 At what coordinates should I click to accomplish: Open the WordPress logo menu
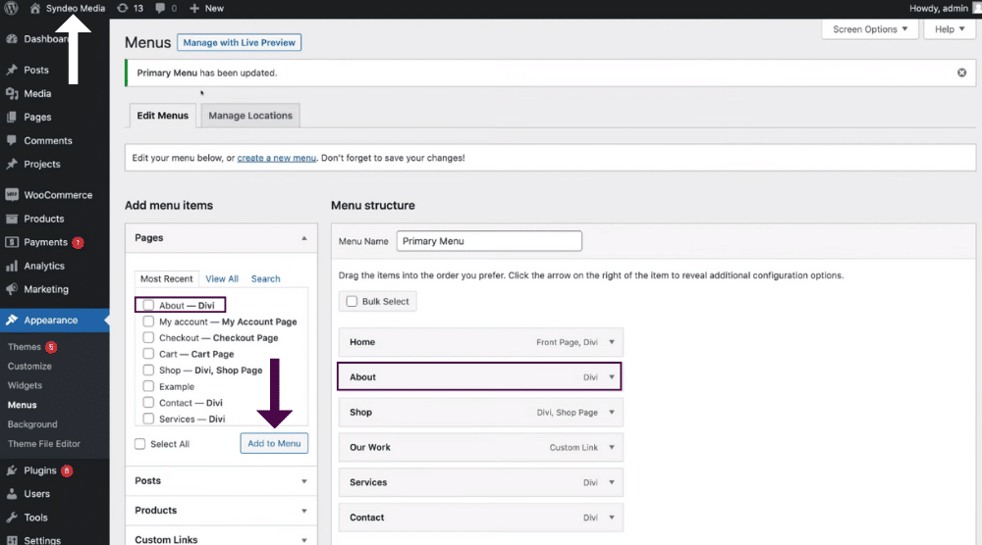[x=11, y=8]
